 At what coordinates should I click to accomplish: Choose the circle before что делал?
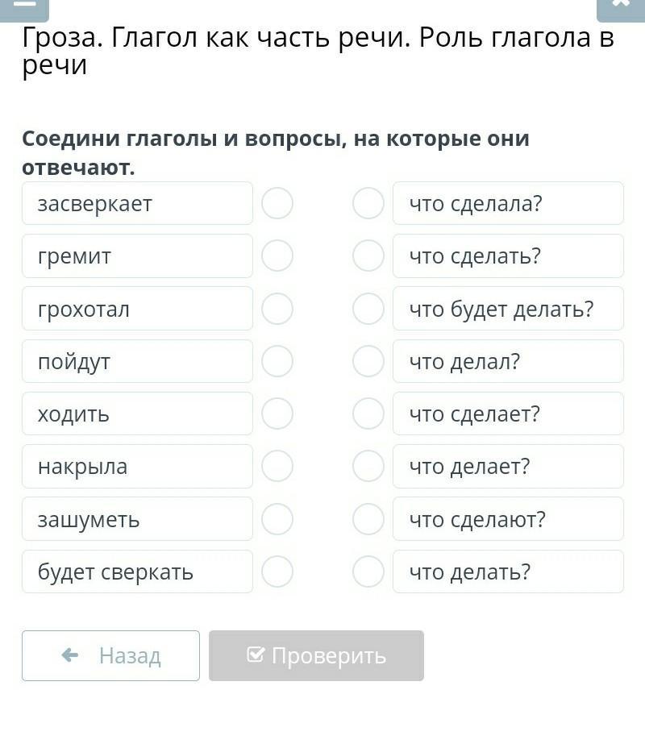pos(368,361)
